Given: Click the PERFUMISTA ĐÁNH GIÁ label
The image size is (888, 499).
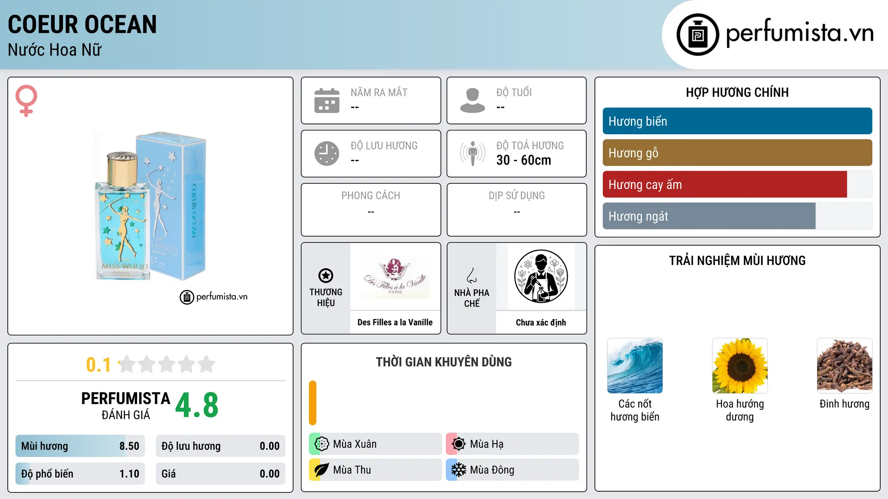Looking at the screenshot, I should (126, 405).
